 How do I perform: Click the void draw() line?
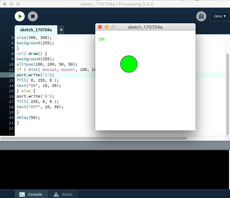[32, 54]
